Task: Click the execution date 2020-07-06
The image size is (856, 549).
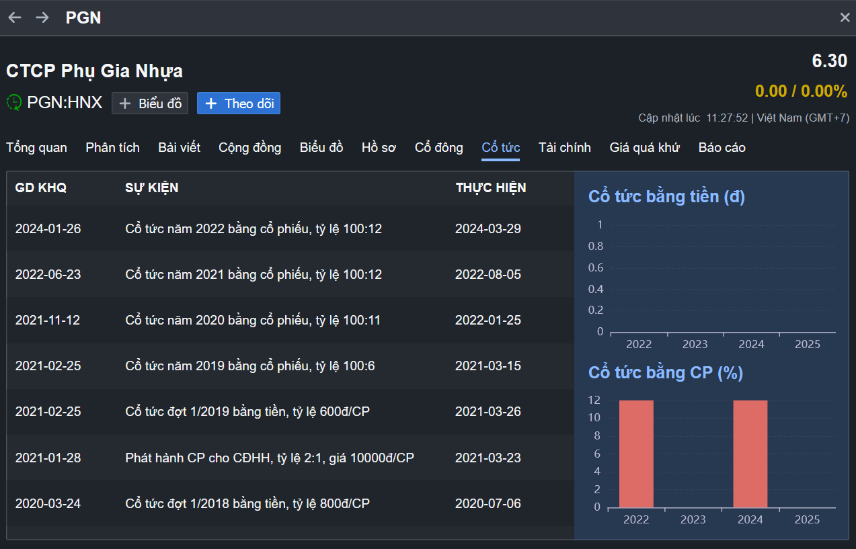Action: coord(488,503)
